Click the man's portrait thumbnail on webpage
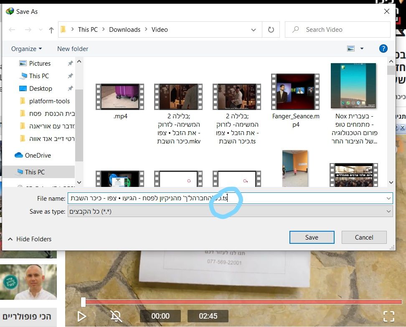The height and width of the screenshot is (327, 406). 28,282
